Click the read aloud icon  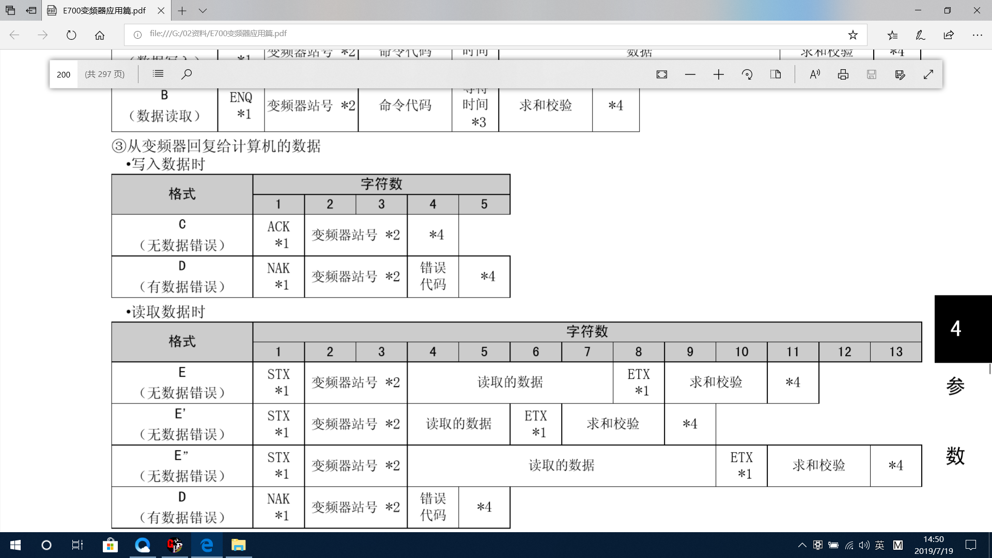815,74
